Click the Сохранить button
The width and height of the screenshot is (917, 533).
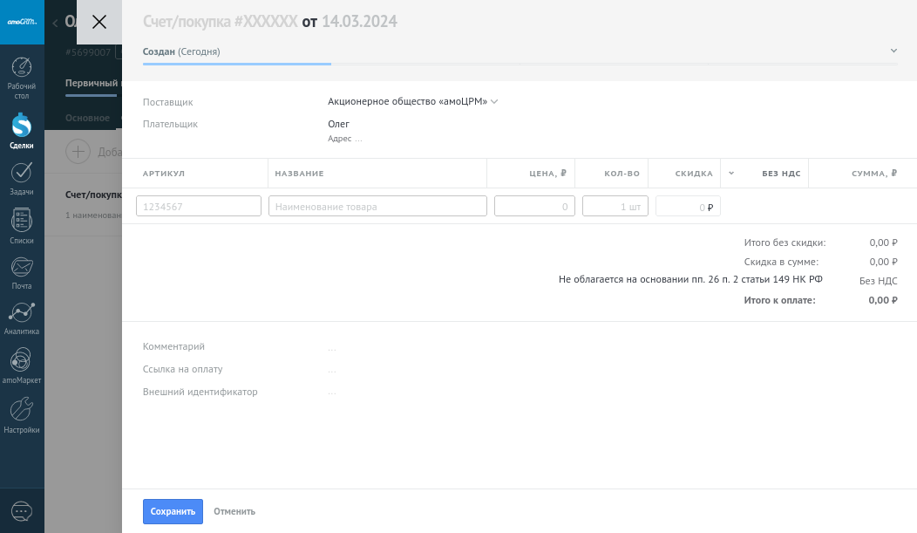(x=173, y=511)
